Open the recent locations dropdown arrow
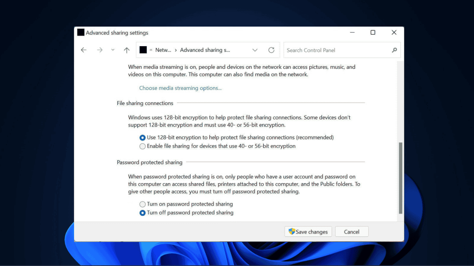 (113, 50)
